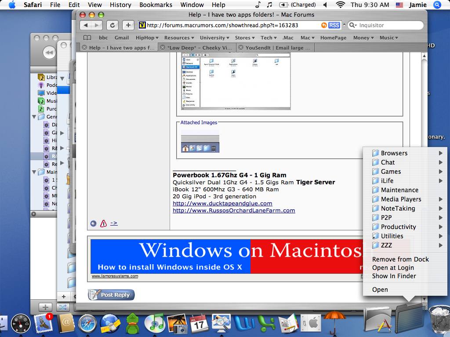Click the Gmail bookmark
Image resolution: width=450 pixels, height=337 pixels.
(x=122, y=38)
